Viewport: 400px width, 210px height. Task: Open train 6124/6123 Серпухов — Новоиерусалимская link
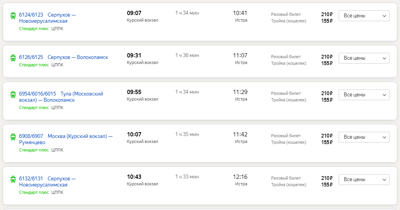pyautogui.click(x=47, y=18)
